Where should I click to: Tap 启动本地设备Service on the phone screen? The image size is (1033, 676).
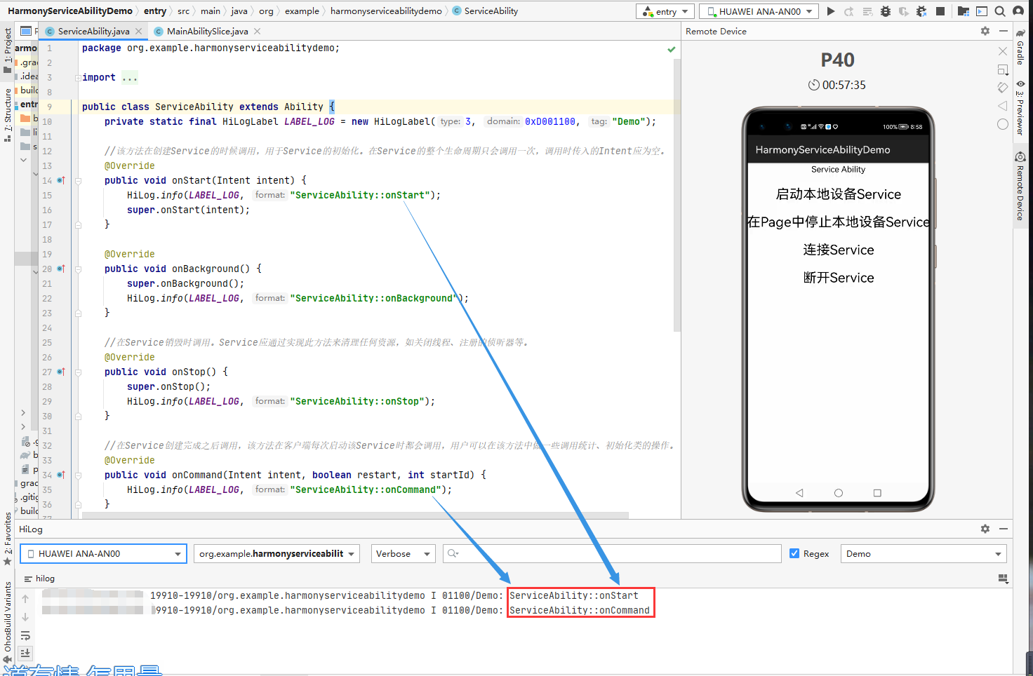(x=838, y=194)
